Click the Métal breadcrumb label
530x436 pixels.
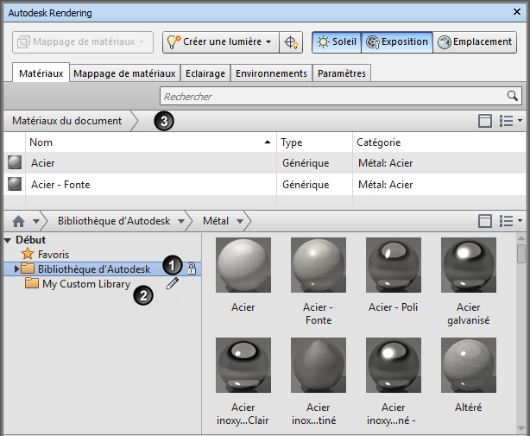click(x=216, y=221)
